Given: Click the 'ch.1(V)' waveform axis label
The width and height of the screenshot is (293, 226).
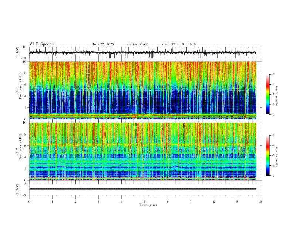Looking at the screenshot, I should click(18, 52).
